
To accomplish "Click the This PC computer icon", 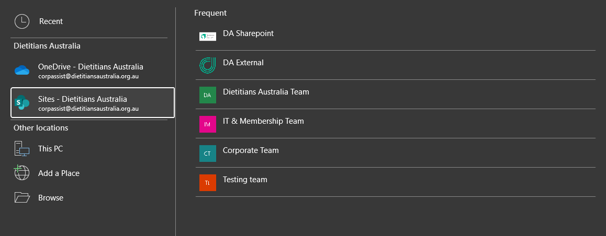I will [22, 149].
